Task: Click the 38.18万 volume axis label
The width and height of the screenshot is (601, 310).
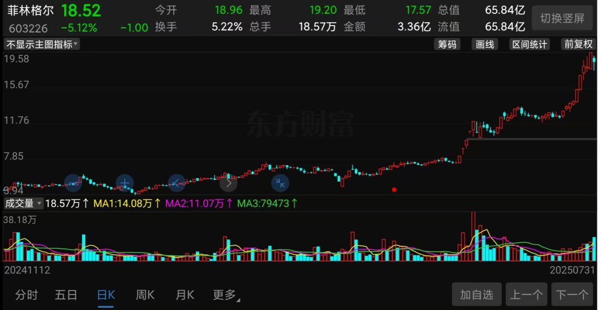Action: pos(20,220)
